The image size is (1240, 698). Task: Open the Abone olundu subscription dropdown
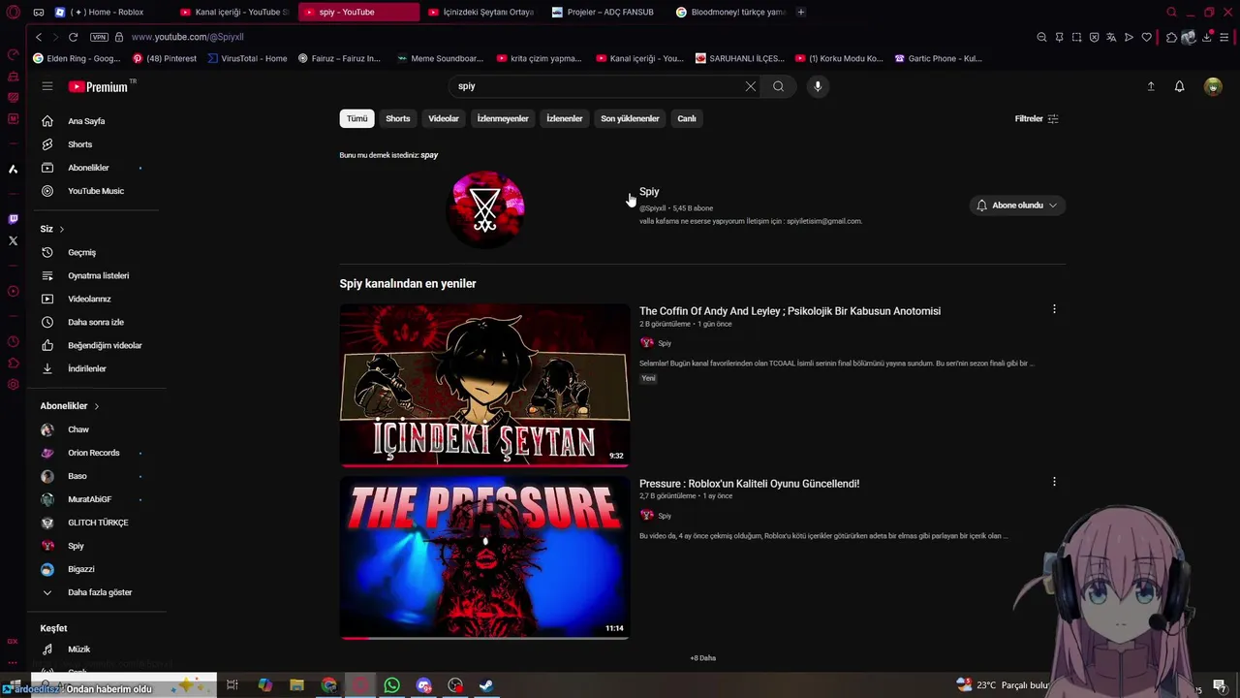(1017, 206)
